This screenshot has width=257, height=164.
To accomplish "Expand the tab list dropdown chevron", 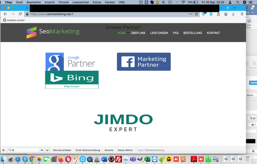I will pyautogui.click(x=234, y=8).
